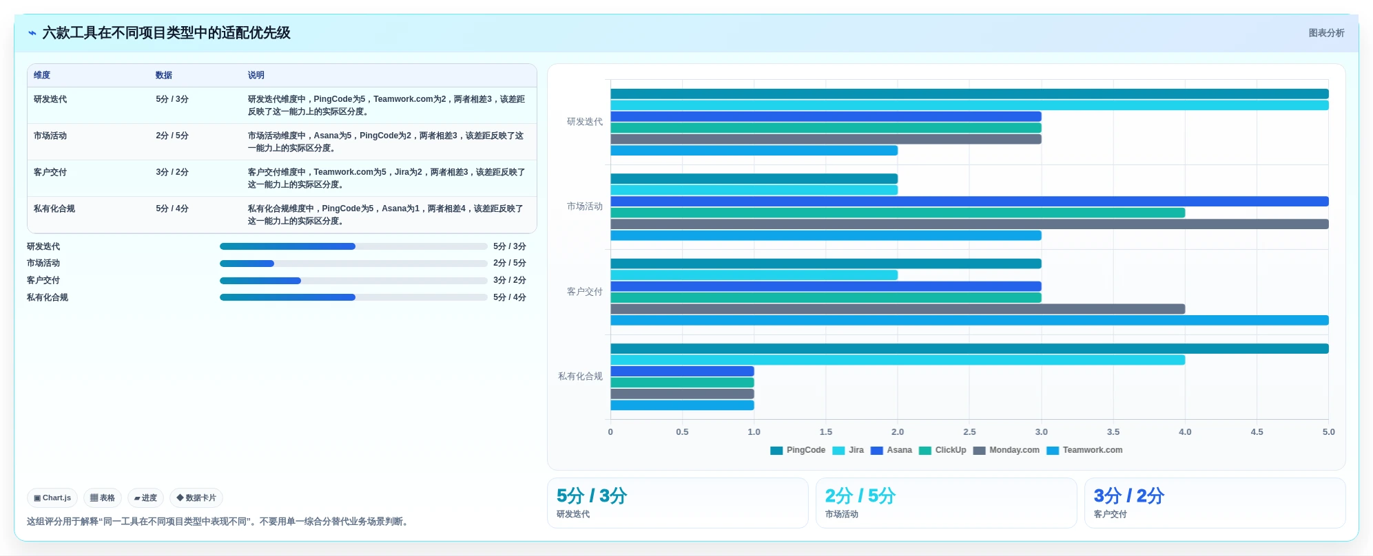
Task: Click the Jira legend color swatch
Action: 838,451
